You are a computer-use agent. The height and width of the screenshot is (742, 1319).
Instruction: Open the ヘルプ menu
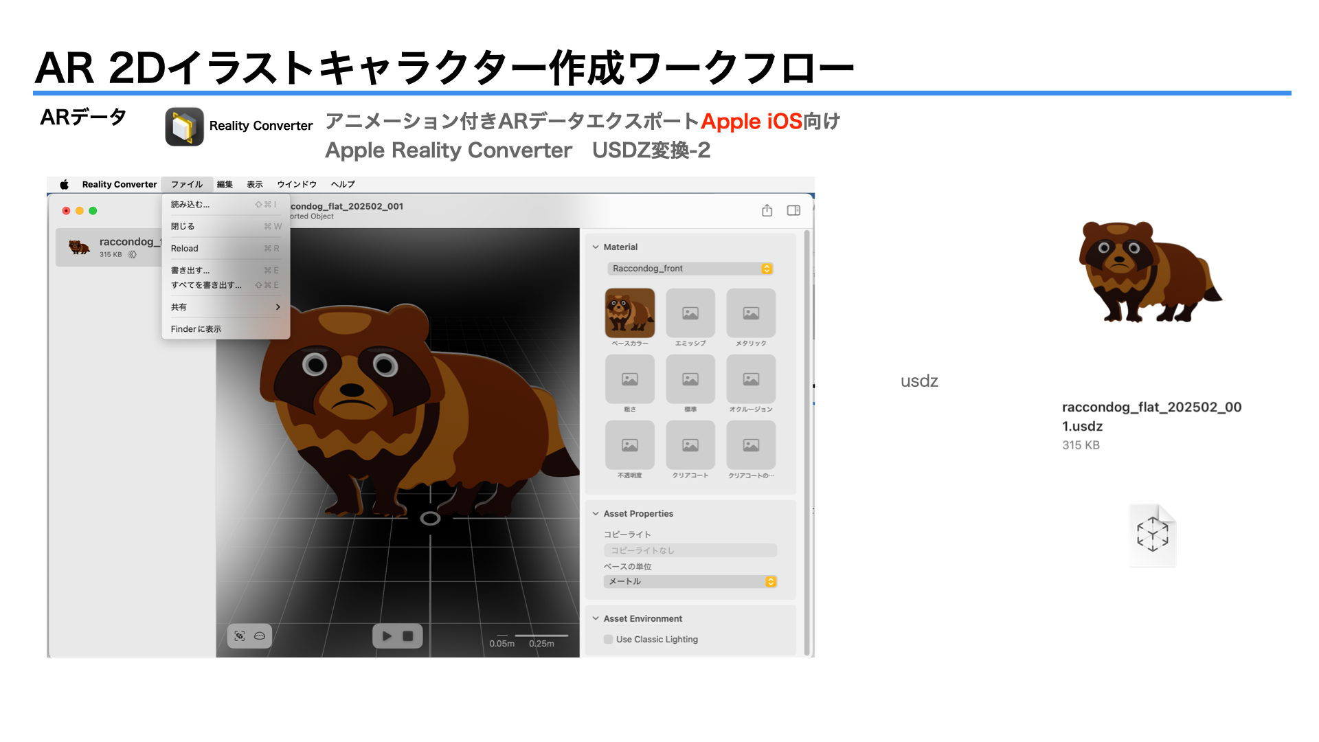tap(343, 184)
